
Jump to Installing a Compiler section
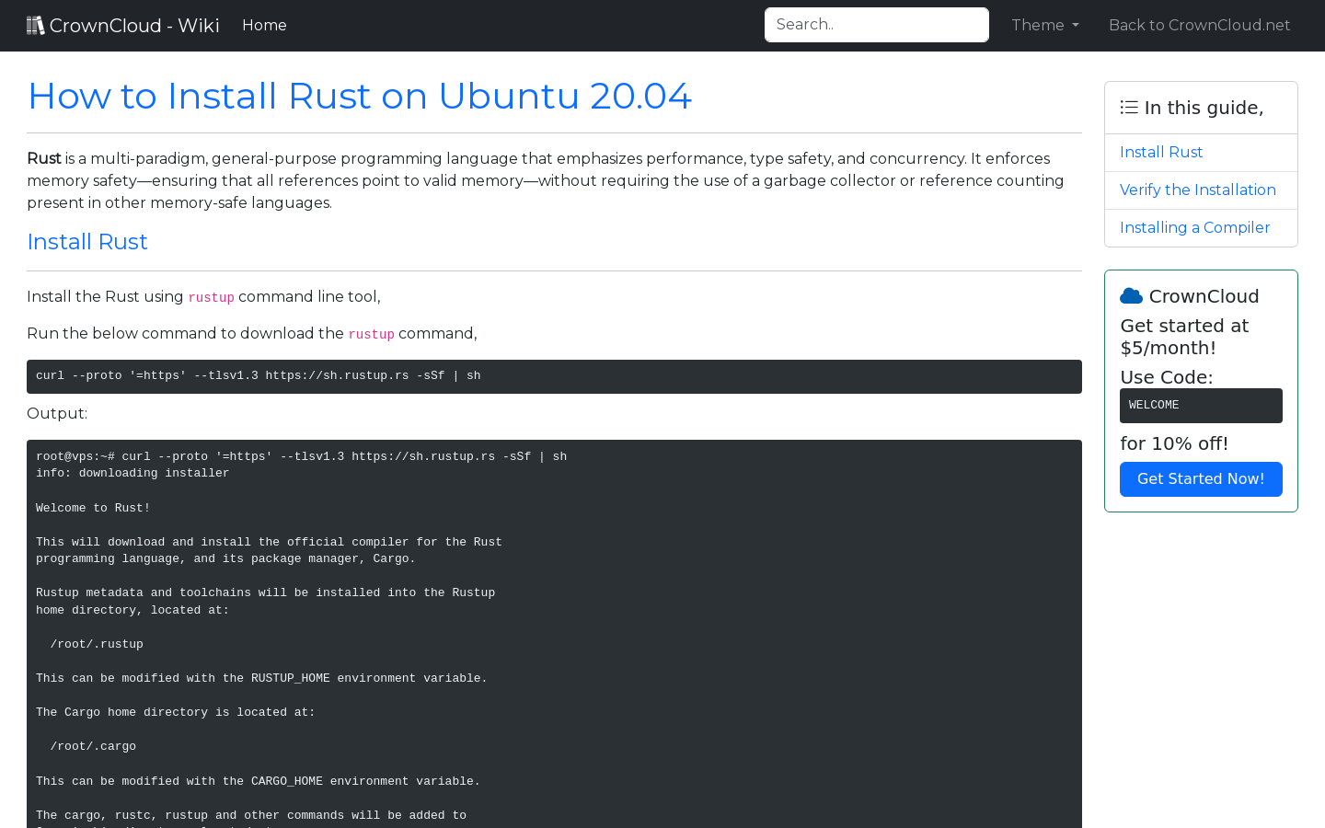[1194, 228]
